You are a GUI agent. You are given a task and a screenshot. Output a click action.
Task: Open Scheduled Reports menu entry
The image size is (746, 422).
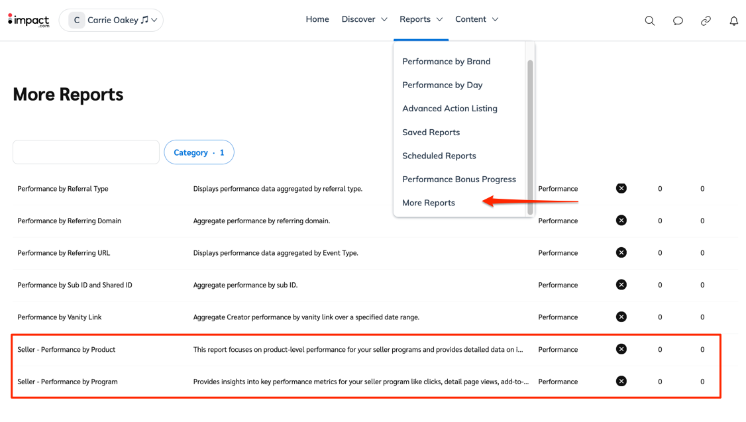coord(439,156)
